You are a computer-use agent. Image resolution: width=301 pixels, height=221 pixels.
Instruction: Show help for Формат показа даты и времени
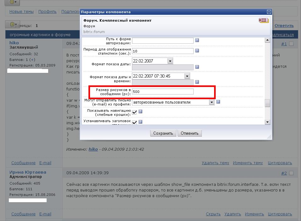(x=197, y=82)
